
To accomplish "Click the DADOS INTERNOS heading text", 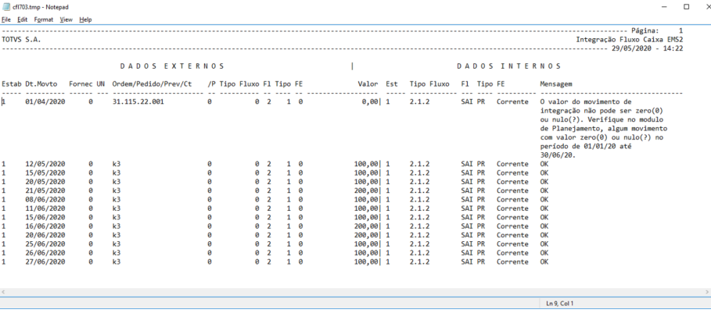I will pyautogui.click(x=508, y=66).
